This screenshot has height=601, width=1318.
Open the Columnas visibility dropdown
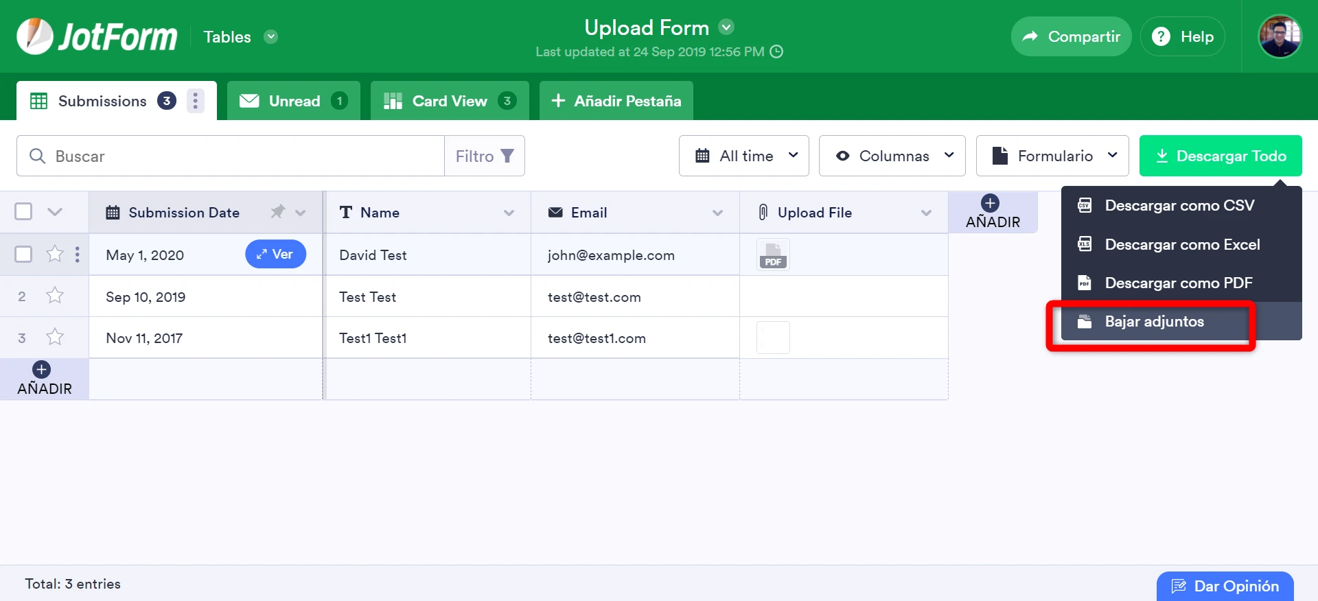pyautogui.click(x=892, y=156)
